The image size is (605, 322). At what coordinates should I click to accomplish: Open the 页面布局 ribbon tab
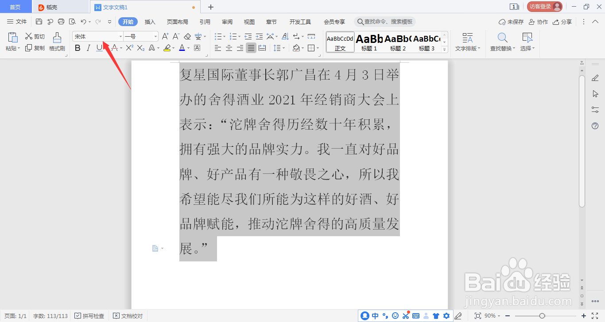pyautogui.click(x=177, y=21)
